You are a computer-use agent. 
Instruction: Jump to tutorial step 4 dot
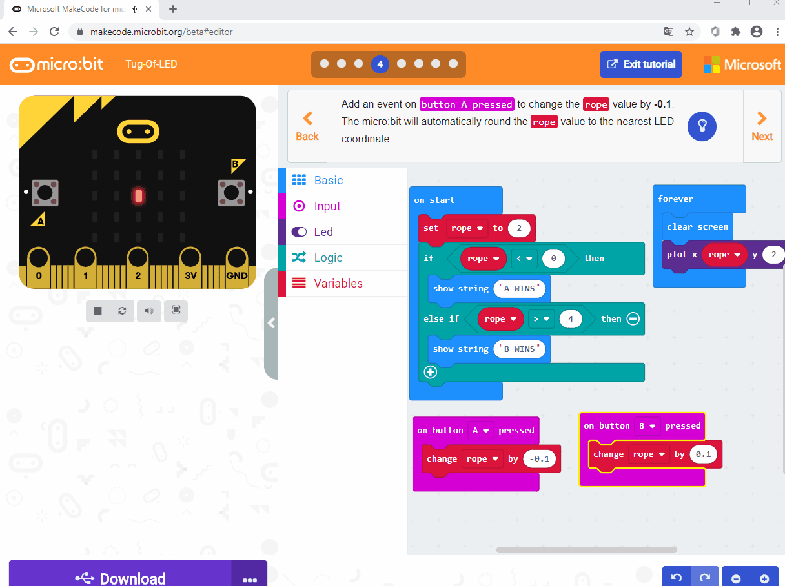tap(380, 64)
